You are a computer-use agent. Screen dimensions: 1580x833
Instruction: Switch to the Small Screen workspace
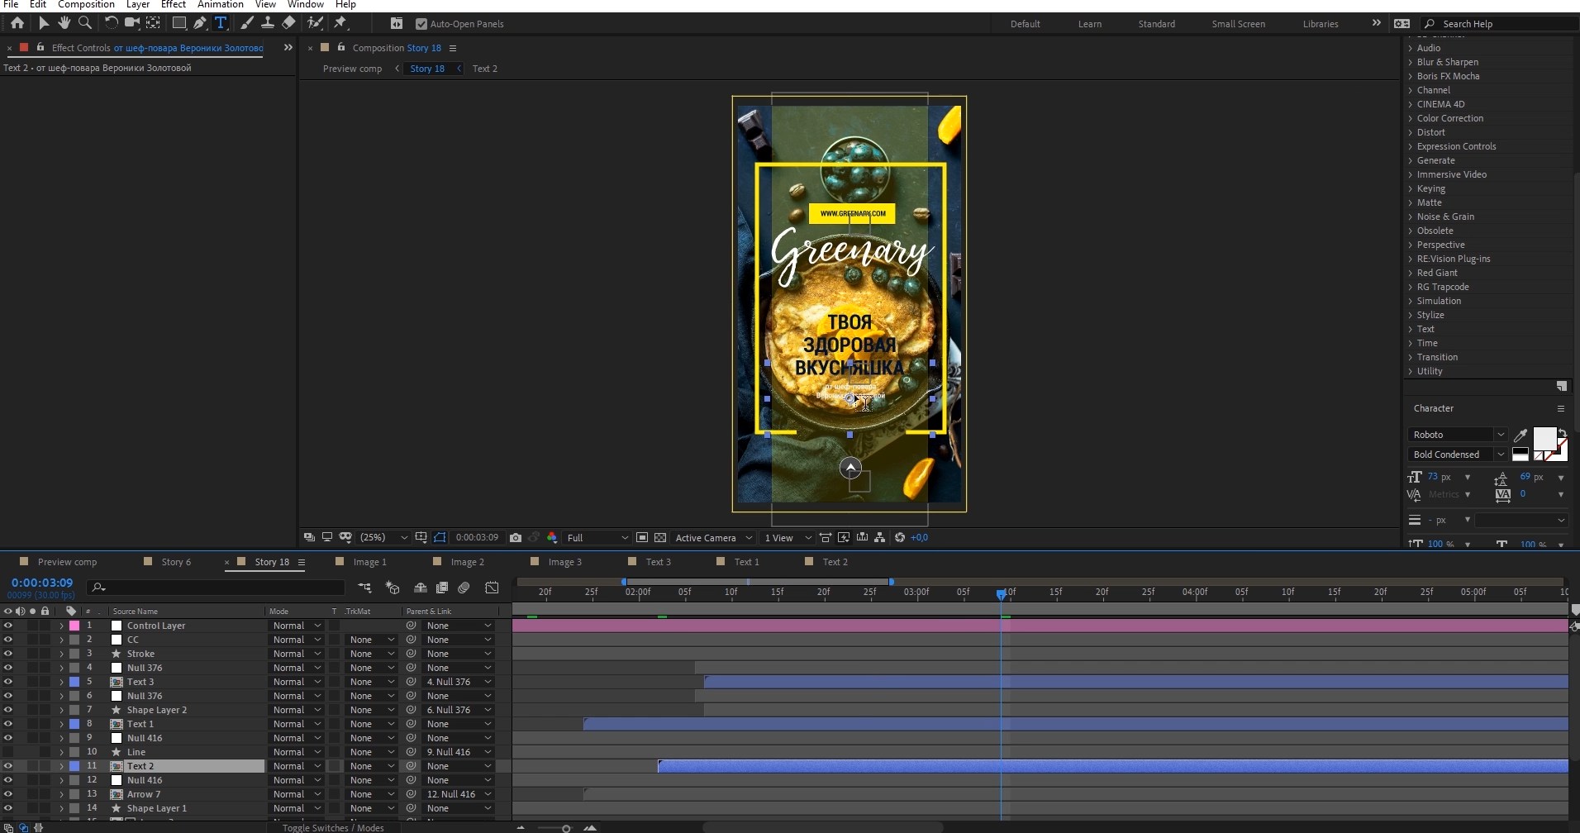coord(1238,24)
